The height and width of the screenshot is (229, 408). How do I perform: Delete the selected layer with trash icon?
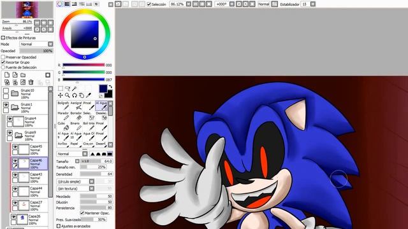coord(31,82)
